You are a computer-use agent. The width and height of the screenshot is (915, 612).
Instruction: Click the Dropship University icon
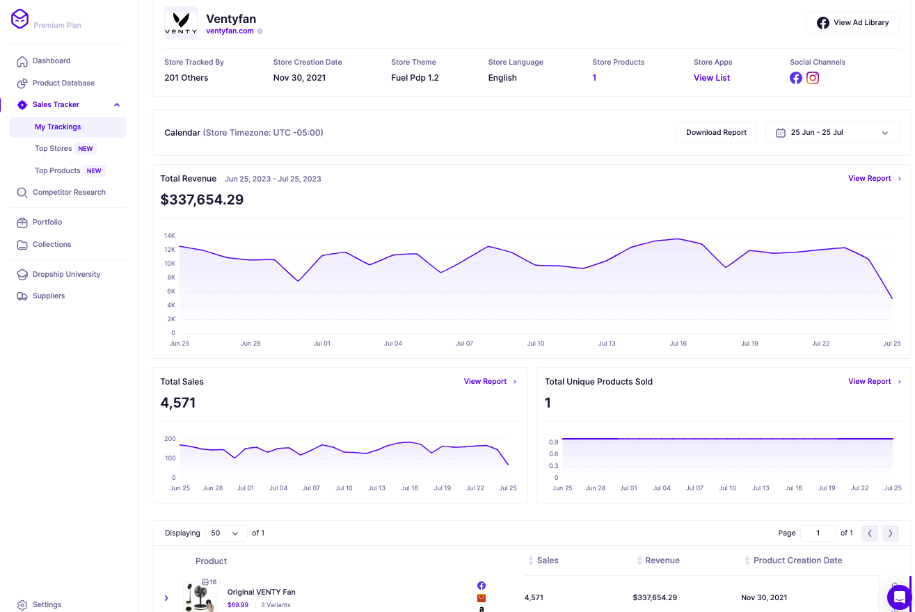pos(22,274)
